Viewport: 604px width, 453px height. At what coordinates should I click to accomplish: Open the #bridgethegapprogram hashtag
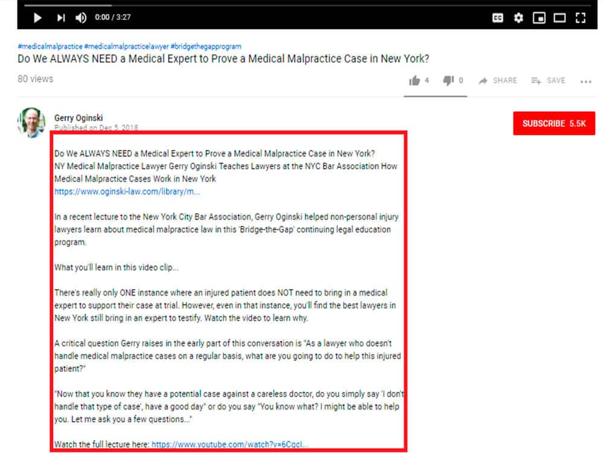[x=206, y=47]
